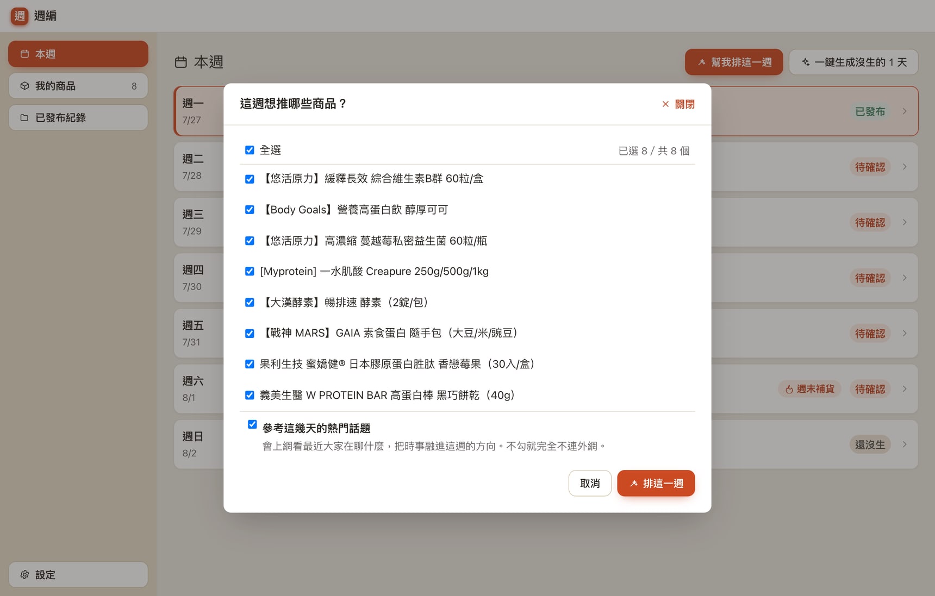The height and width of the screenshot is (596, 935).
Task: Open 已發布紀錄 in the sidebar
Action: pos(78,117)
